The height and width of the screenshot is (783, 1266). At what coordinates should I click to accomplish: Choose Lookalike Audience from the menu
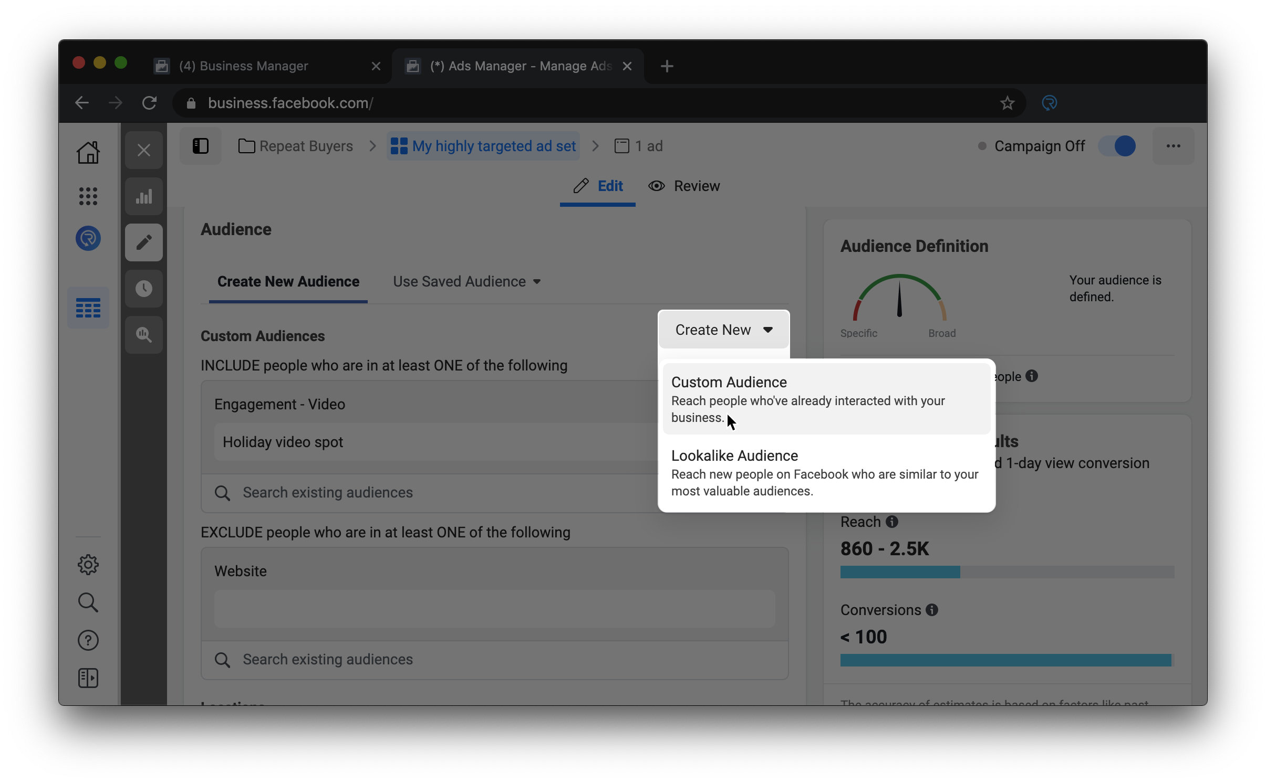click(826, 472)
